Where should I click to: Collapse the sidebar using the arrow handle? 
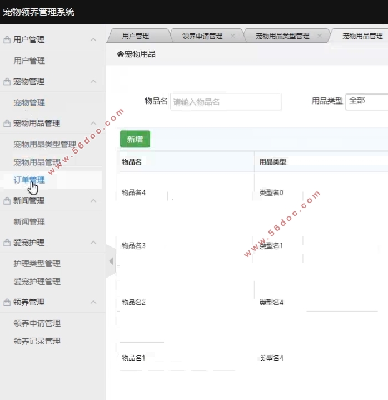coord(111,261)
